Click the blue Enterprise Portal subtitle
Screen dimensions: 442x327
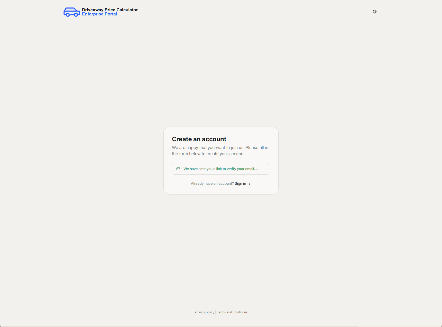tap(99, 14)
